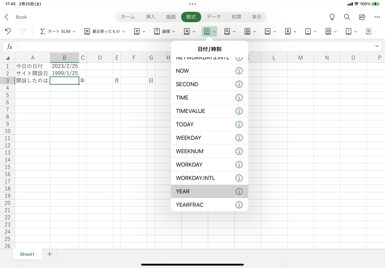This screenshot has width=385, height=268.
Task: Expand the text functions dropdown arrow
Action: (x=194, y=31)
